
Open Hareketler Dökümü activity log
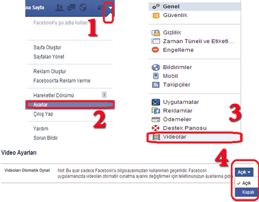pos(54,95)
